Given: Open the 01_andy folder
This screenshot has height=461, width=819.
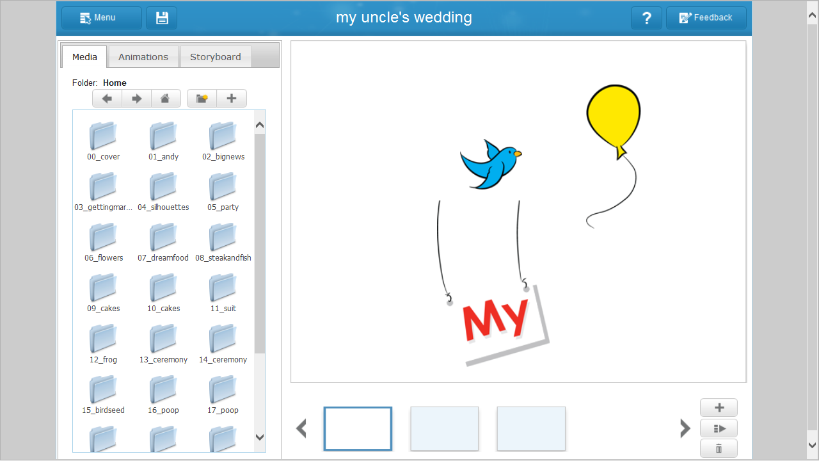Looking at the screenshot, I should (164, 141).
